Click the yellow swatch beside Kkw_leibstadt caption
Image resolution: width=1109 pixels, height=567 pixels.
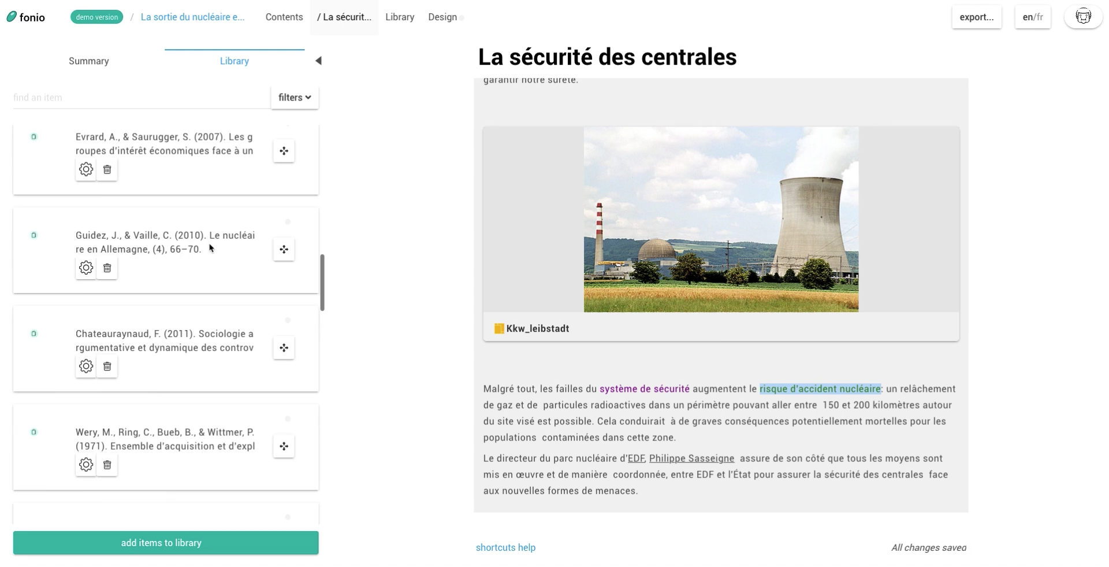(x=498, y=328)
